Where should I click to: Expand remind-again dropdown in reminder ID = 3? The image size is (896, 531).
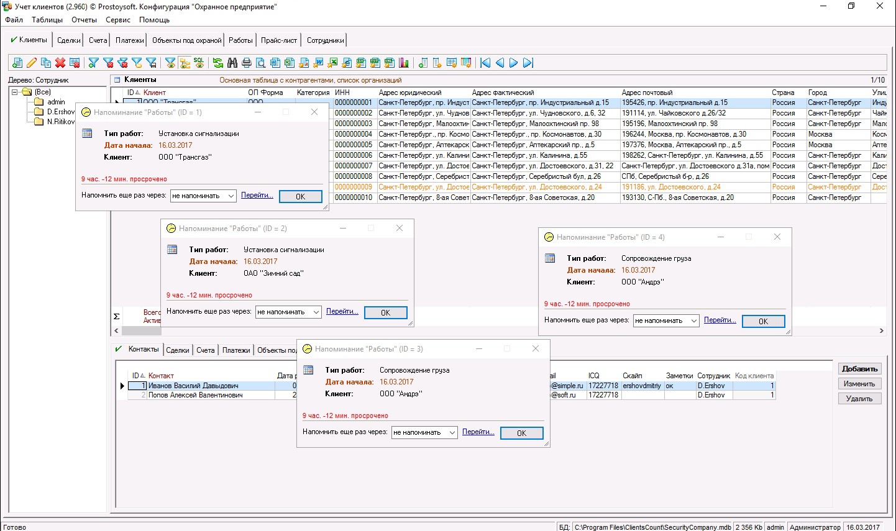click(x=452, y=433)
